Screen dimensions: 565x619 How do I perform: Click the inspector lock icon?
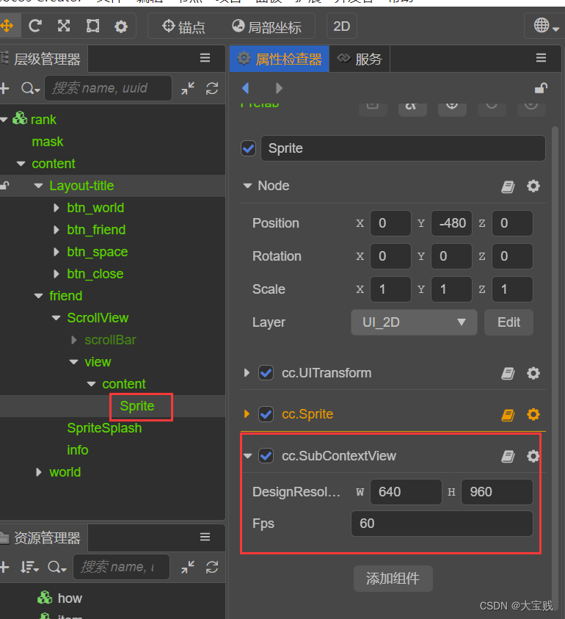point(541,88)
